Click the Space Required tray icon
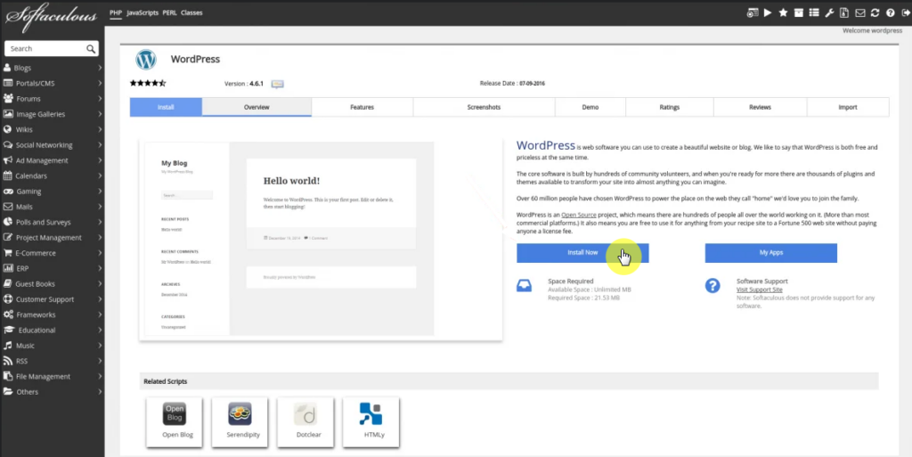Image resolution: width=912 pixels, height=457 pixels. [524, 285]
